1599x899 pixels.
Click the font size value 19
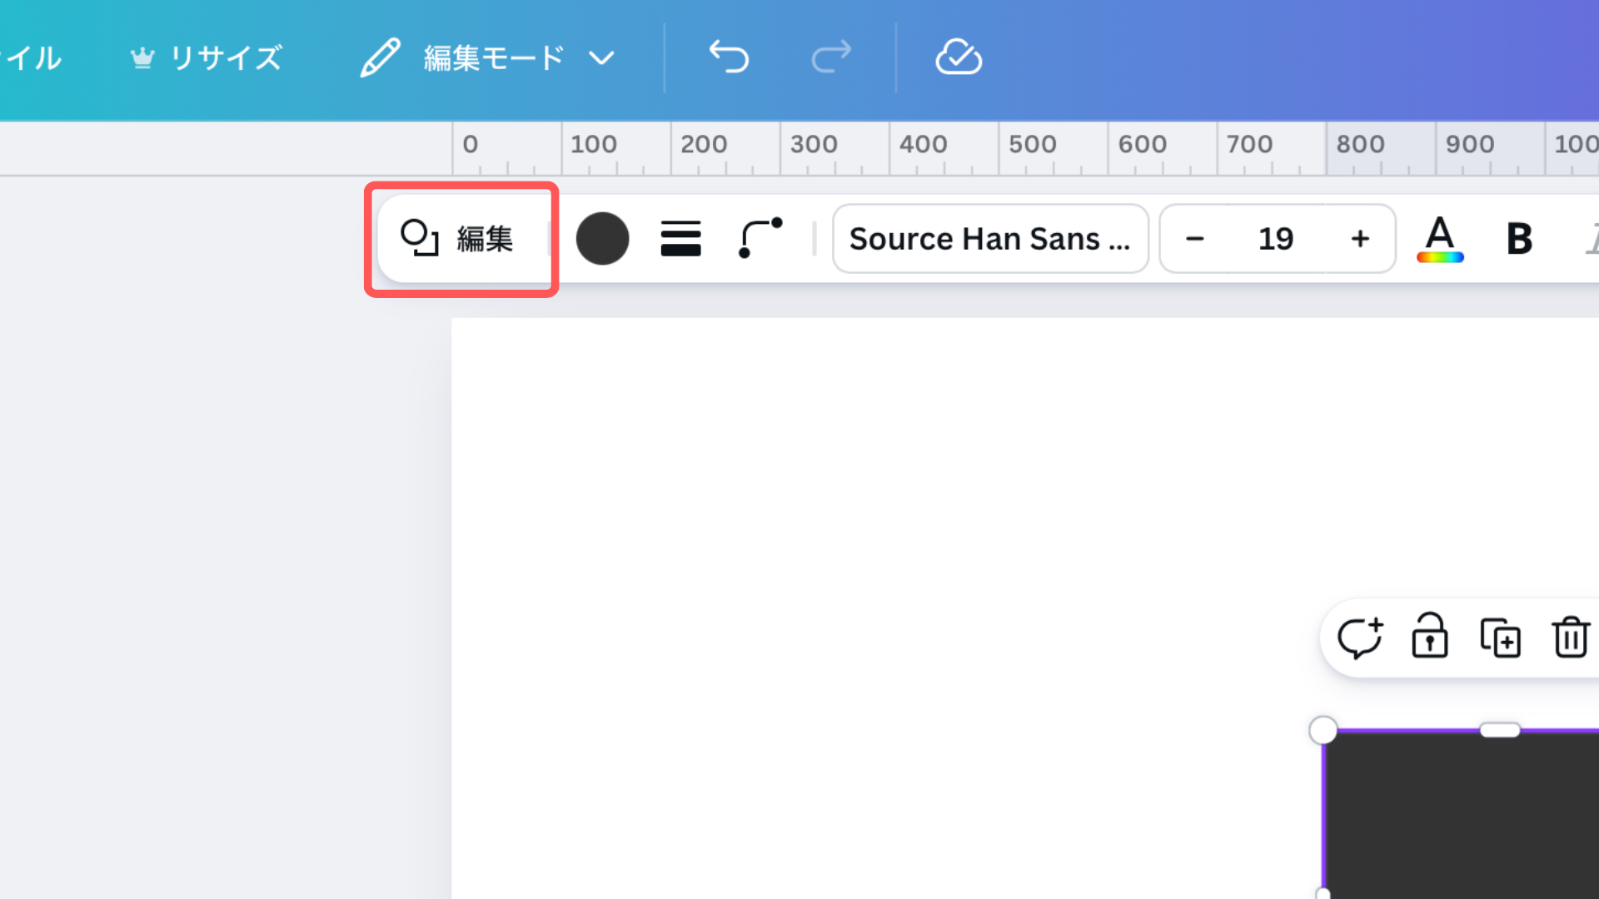coord(1276,239)
